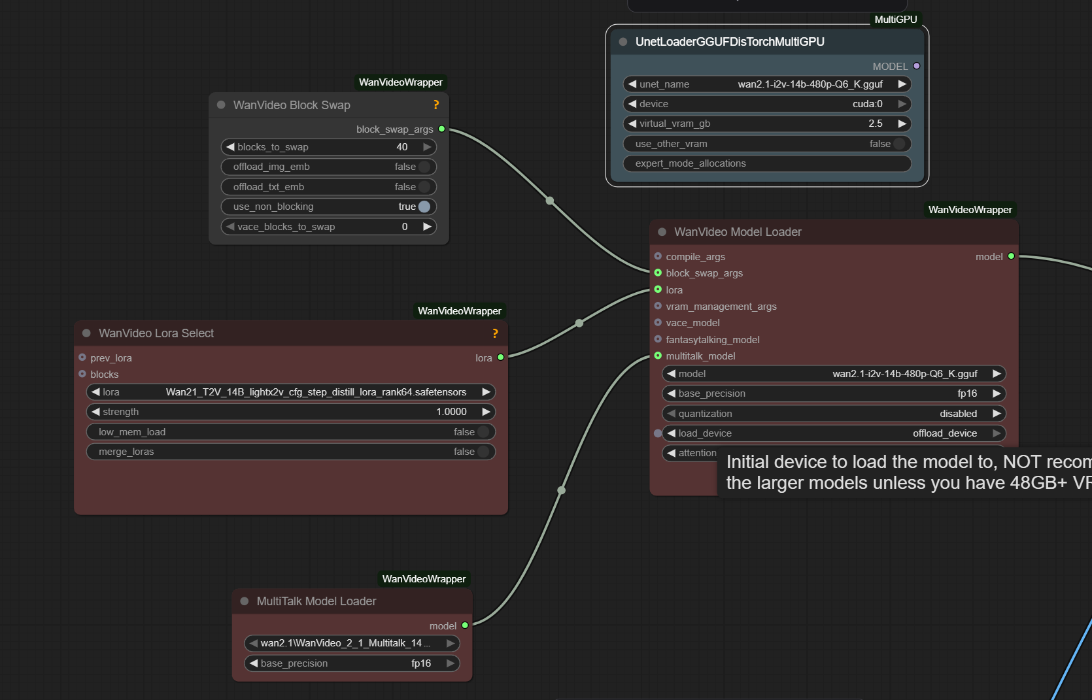Open the WanVideo Block Swap help question mark
The width and height of the screenshot is (1092, 700).
pyautogui.click(x=436, y=105)
